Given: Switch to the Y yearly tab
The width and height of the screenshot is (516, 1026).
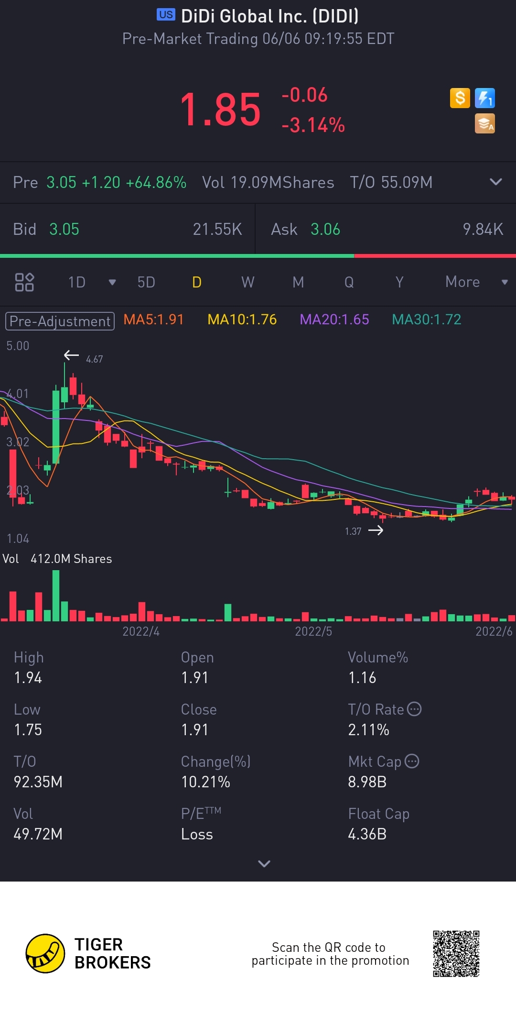Looking at the screenshot, I should click(x=399, y=282).
